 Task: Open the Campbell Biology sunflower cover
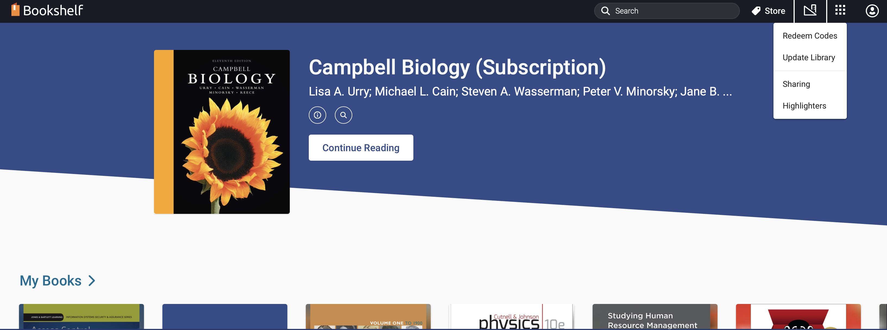(x=222, y=132)
